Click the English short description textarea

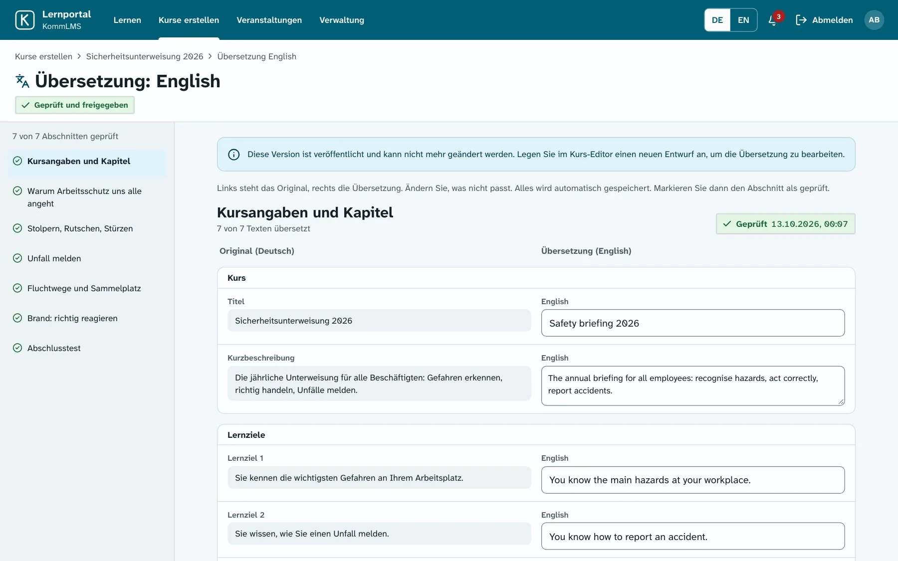pos(692,385)
